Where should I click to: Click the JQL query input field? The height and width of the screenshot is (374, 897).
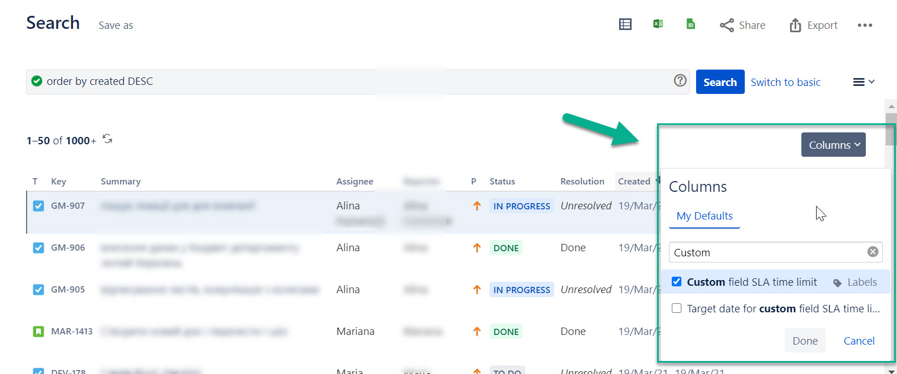[340, 81]
